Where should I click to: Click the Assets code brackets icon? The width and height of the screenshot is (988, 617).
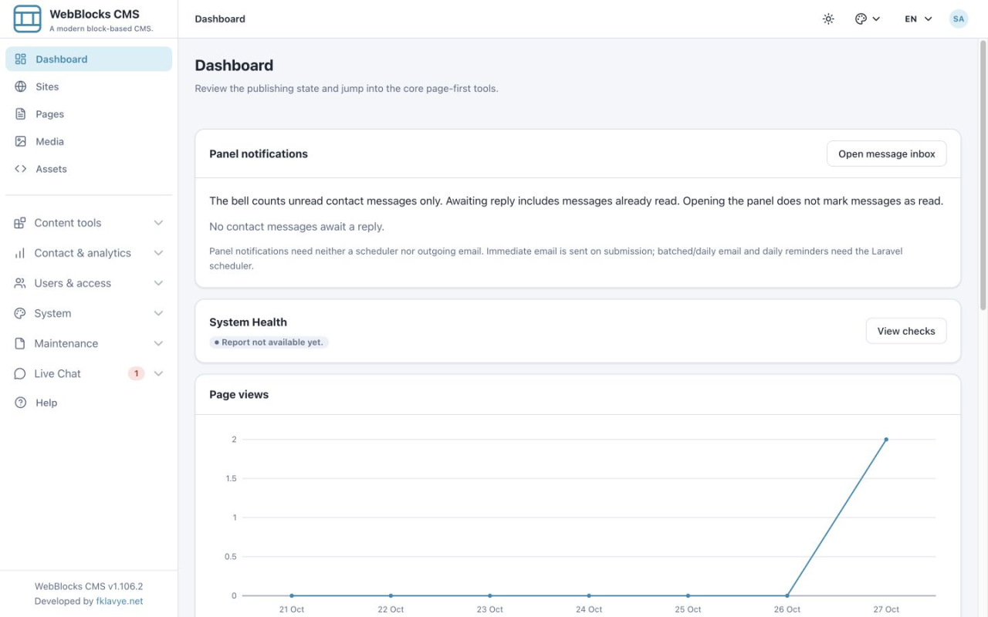tap(21, 169)
